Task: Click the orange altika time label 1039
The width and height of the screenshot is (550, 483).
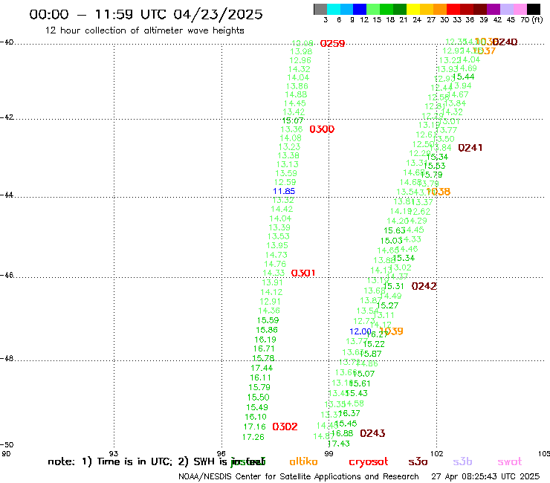Action: (x=392, y=331)
